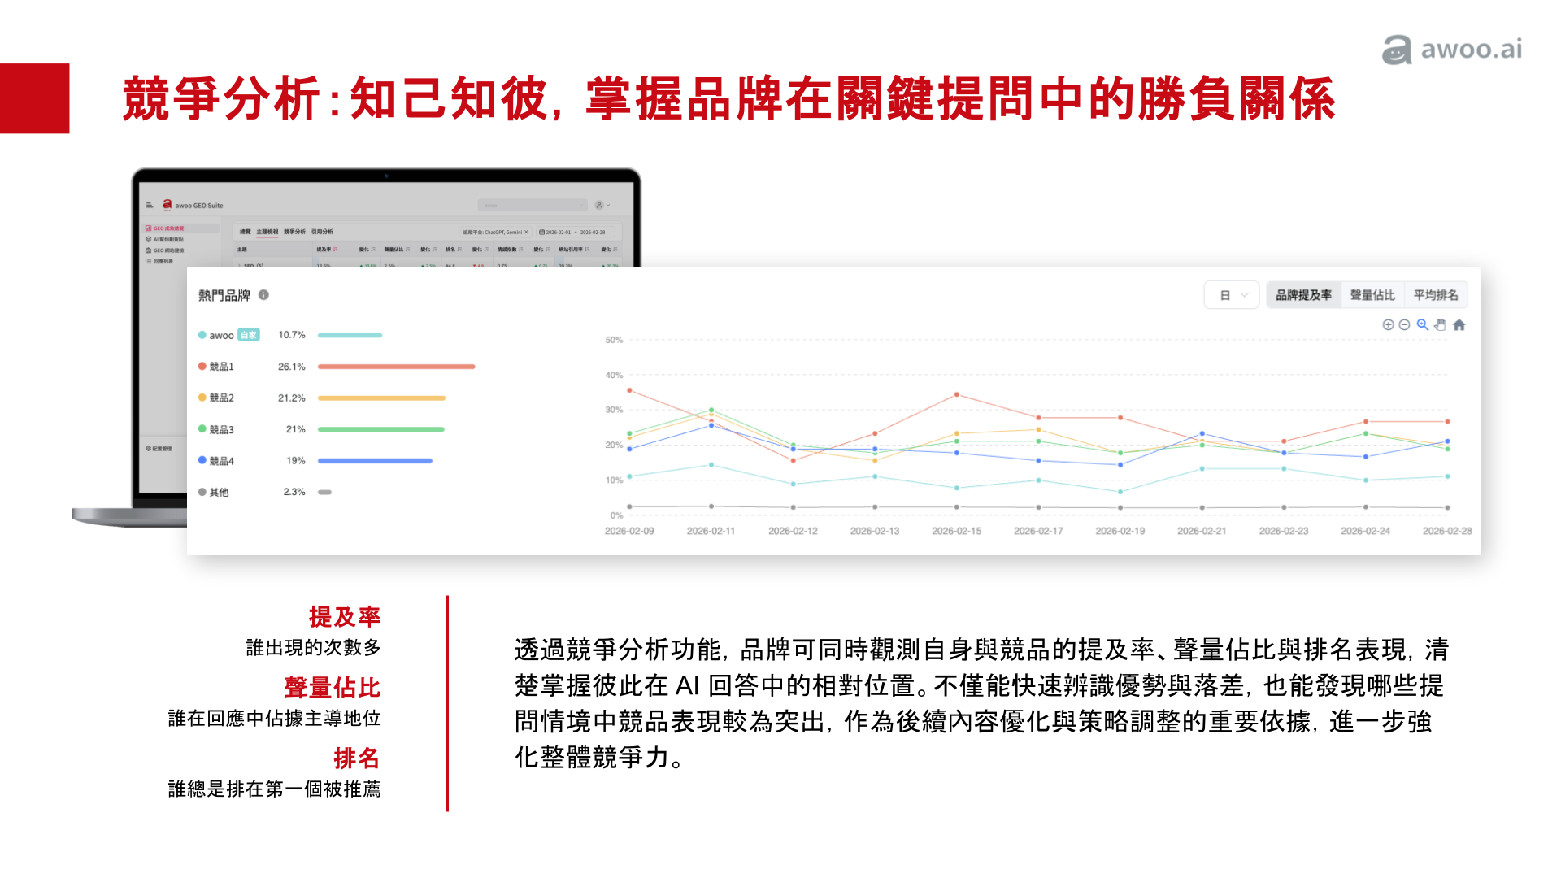Open the 日 granularity dropdown
Viewport: 1561px width, 878px height.
tap(1232, 295)
